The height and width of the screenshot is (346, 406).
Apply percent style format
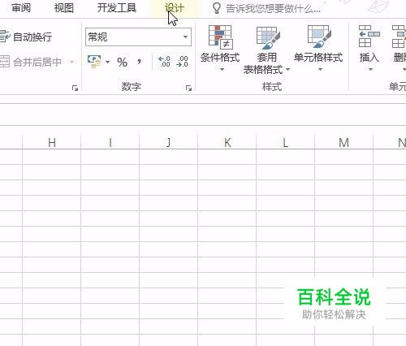pyautogui.click(x=122, y=63)
